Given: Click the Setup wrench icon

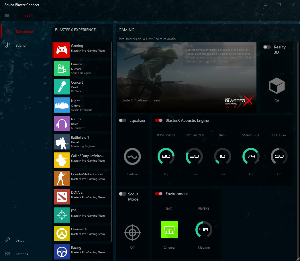Looking at the screenshot, I should coord(7,240).
